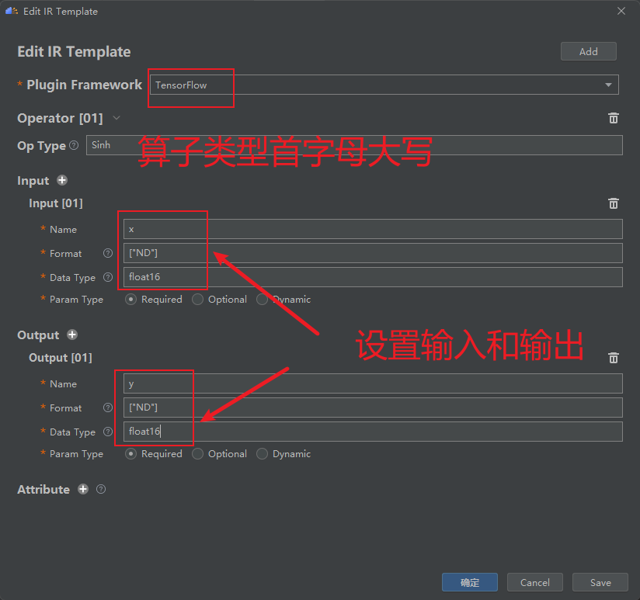Focus the Output Format field
Screen dimensions: 640x600
pyautogui.click(x=373, y=408)
